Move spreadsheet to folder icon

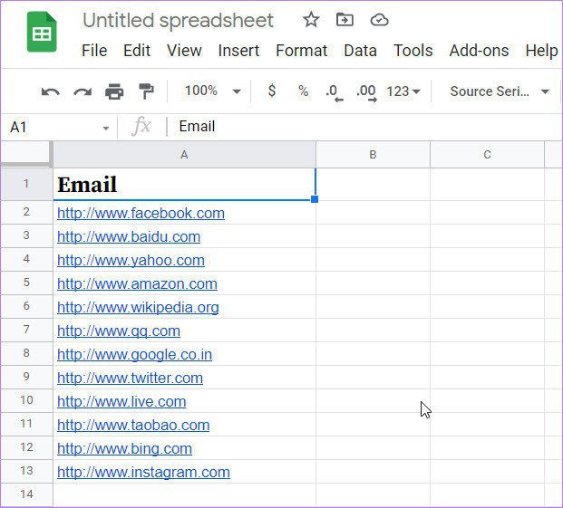click(x=345, y=19)
